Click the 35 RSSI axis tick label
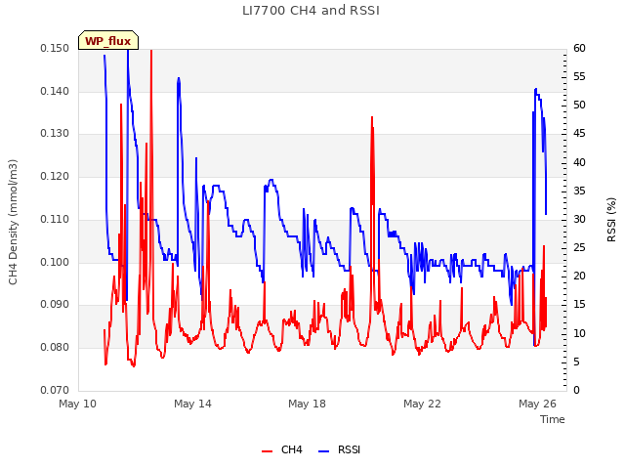The width and height of the screenshot is (625, 469). [579, 192]
